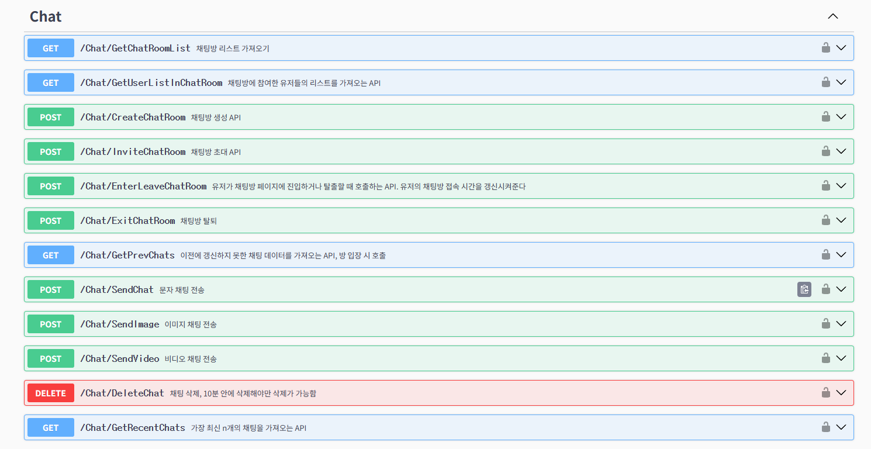Click description '채팅방 탈퇴'

pyautogui.click(x=199, y=221)
